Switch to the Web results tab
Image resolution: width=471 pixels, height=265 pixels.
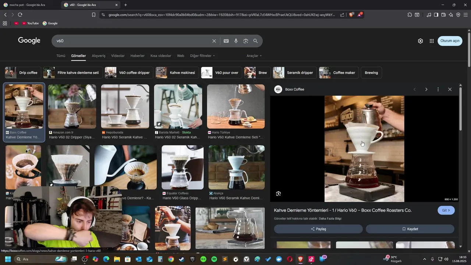pyautogui.click(x=181, y=56)
